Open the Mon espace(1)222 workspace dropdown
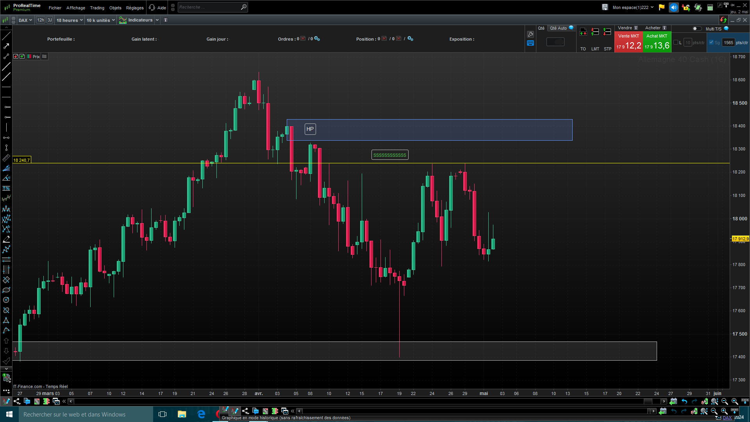 [x=633, y=7]
